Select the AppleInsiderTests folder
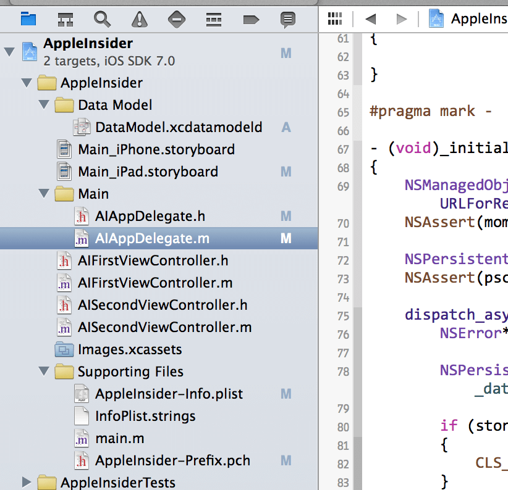Image resolution: width=508 pixels, height=490 pixels. [x=159, y=482]
